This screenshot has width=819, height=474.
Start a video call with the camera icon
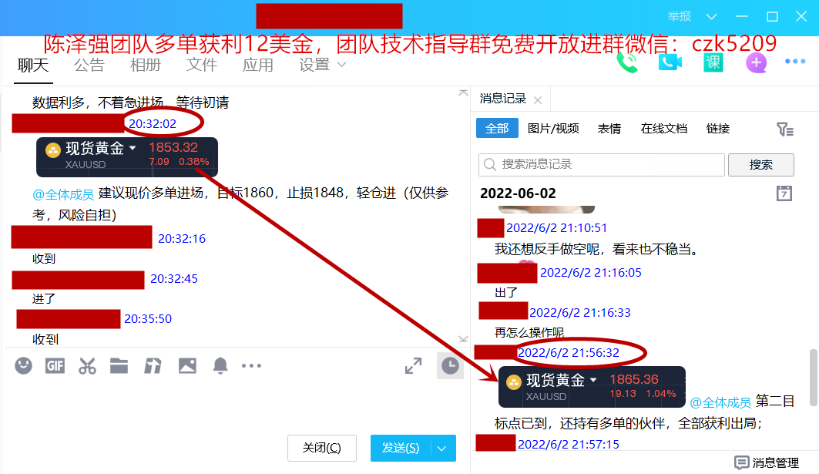(x=670, y=62)
